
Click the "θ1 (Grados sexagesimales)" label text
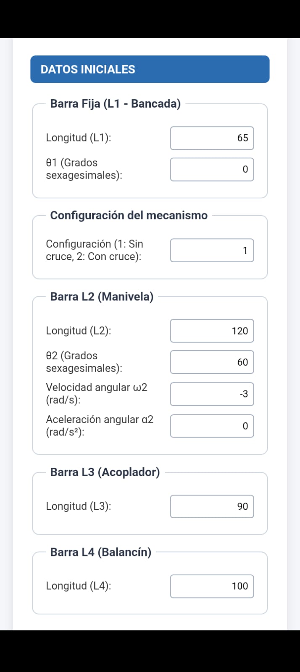84,169
